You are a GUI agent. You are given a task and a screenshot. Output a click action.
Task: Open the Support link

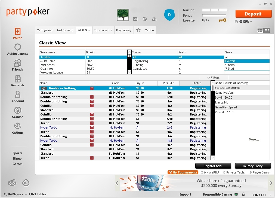click(x=185, y=194)
